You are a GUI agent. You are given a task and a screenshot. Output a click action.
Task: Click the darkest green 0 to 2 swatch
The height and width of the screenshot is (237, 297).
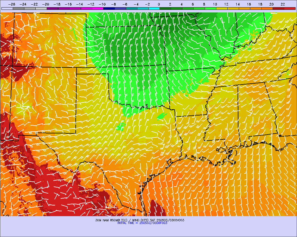pos(166,8)
